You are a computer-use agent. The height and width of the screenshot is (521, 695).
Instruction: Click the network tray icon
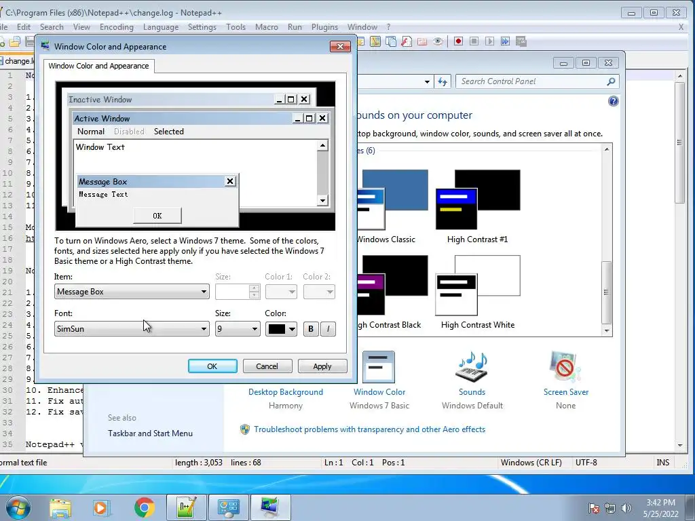(610, 508)
